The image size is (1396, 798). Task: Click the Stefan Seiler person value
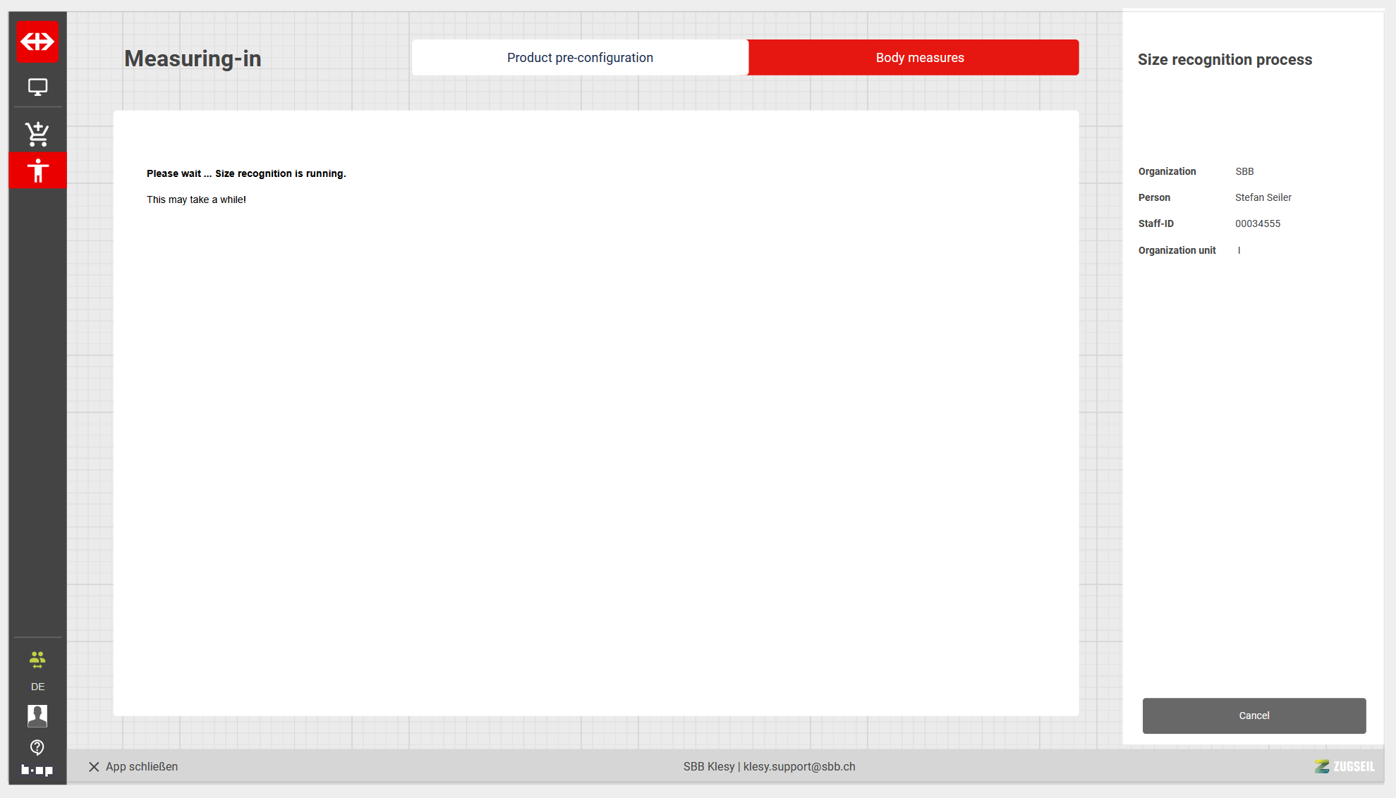[1263, 197]
